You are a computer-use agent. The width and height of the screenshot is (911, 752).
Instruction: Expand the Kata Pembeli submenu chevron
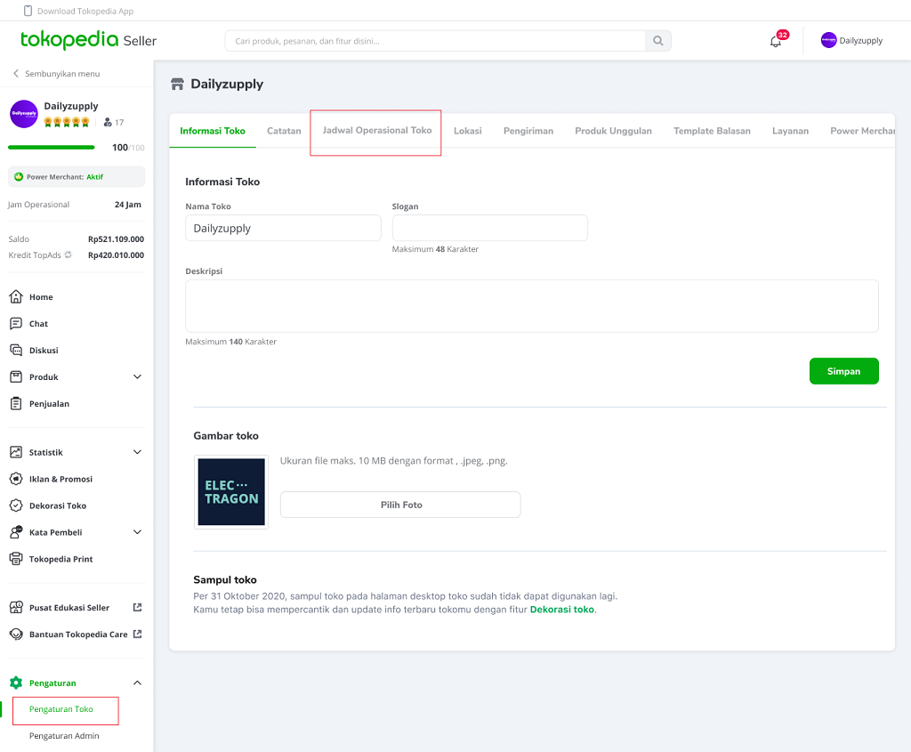137,532
